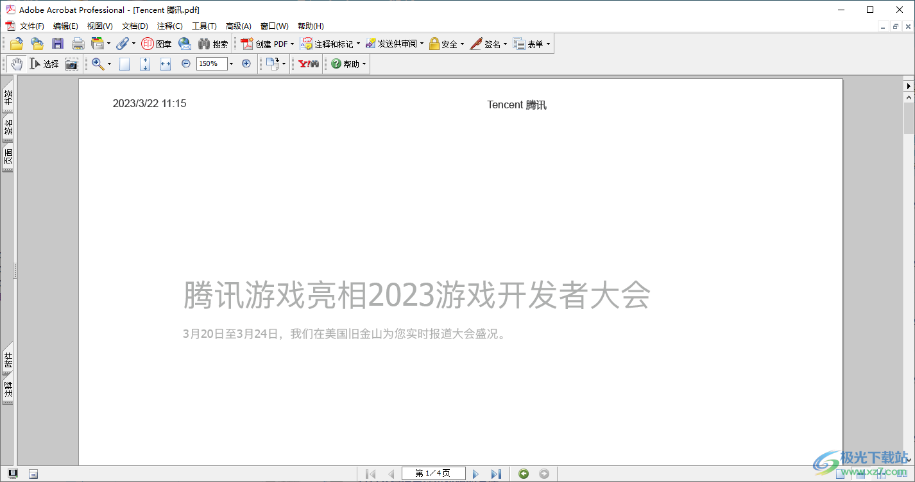Expand the paperclip attachment dropdown arrow
915x482 pixels.
click(x=133, y=44)
